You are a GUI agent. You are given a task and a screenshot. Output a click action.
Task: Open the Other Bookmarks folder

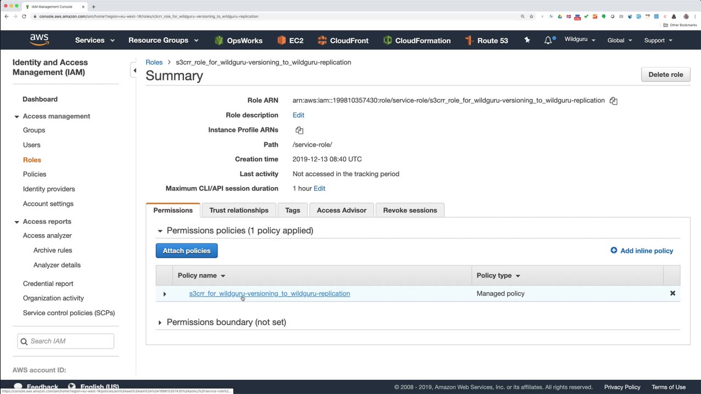pyautogui.click(x=680, y=25)
